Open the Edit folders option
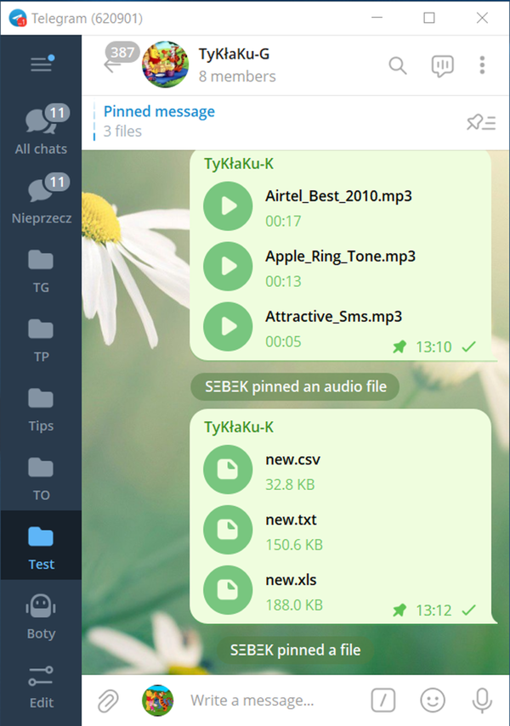 (x=41, y=686)
